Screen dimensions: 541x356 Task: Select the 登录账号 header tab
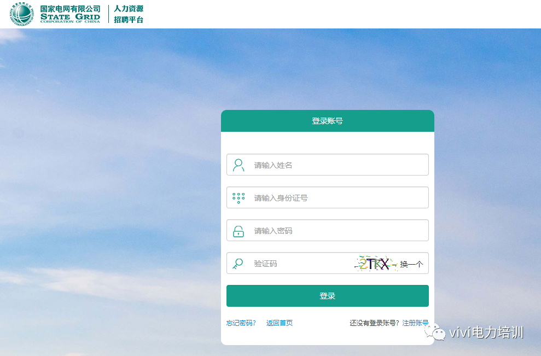[x=327, y=121]
